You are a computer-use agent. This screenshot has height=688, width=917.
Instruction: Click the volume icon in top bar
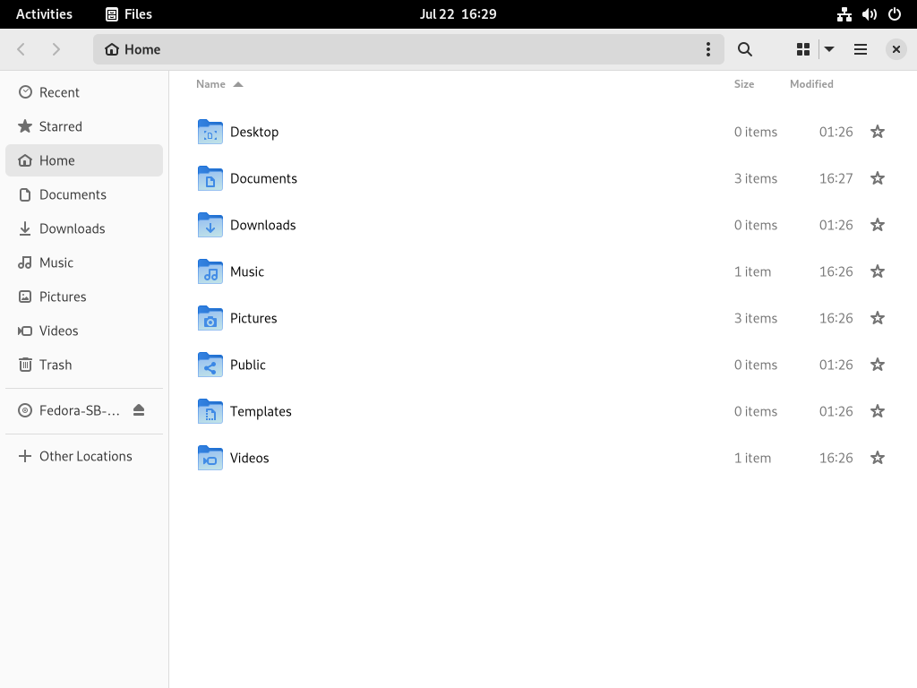870,14
